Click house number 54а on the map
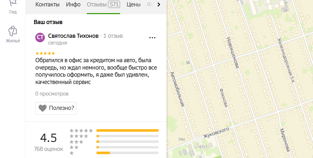The width and height of the screenshot is (313, 158). 181,139
